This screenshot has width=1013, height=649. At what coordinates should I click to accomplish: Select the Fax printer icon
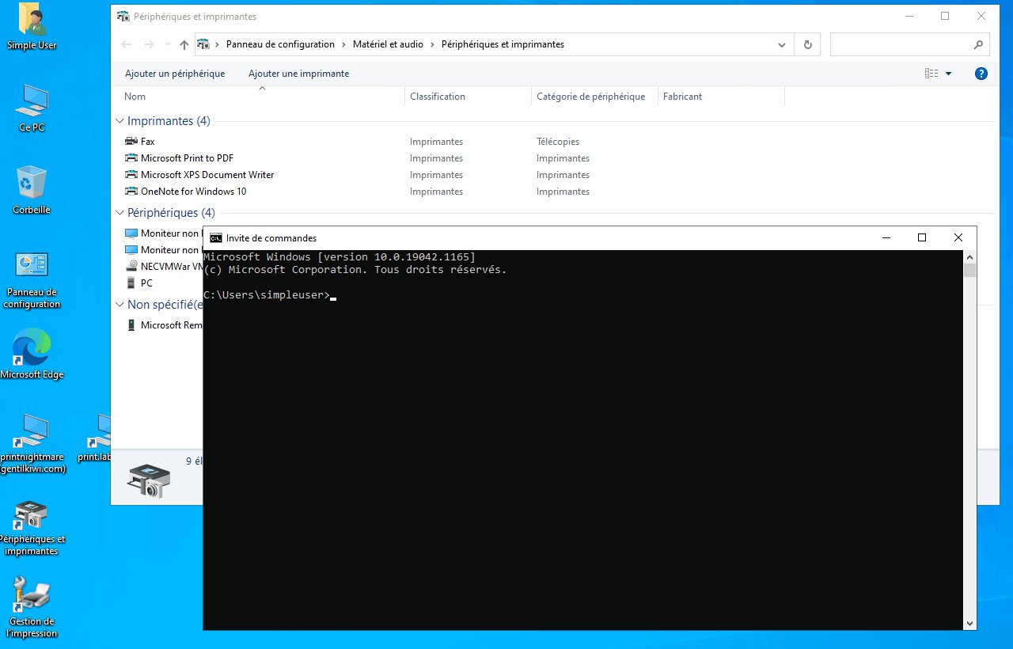131,142
